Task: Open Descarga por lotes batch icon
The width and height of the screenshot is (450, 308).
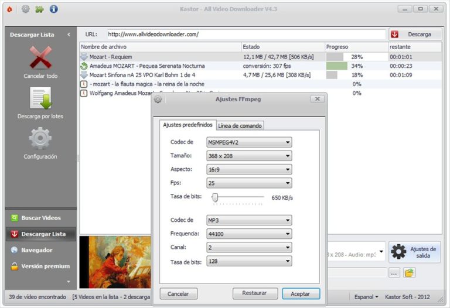Action: pos(41,98)
